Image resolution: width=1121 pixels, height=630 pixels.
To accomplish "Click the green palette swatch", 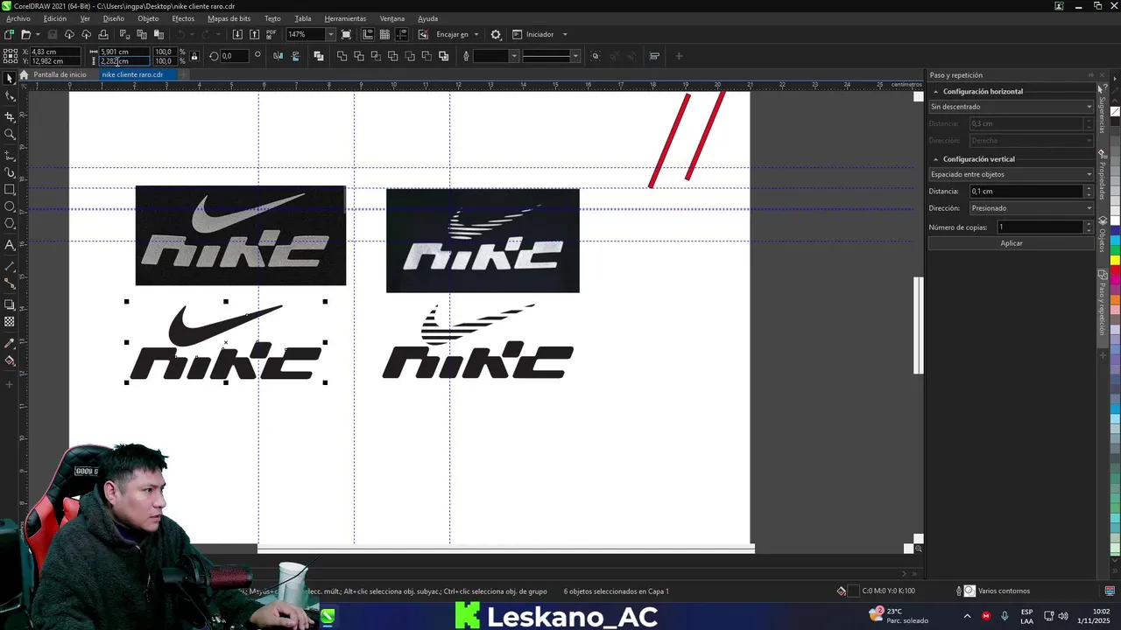I will coord(1116,249).
